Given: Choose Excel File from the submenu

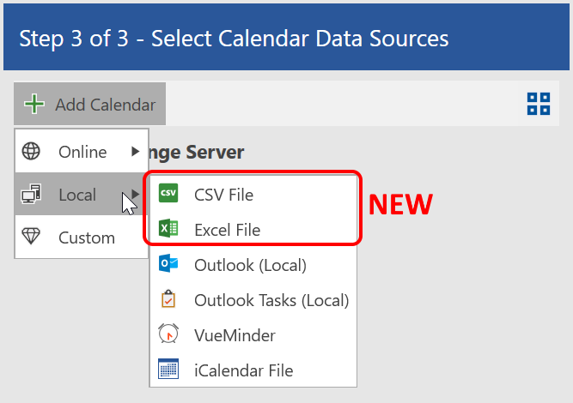Looking at the screenshot, I should [x=227, y=230].
